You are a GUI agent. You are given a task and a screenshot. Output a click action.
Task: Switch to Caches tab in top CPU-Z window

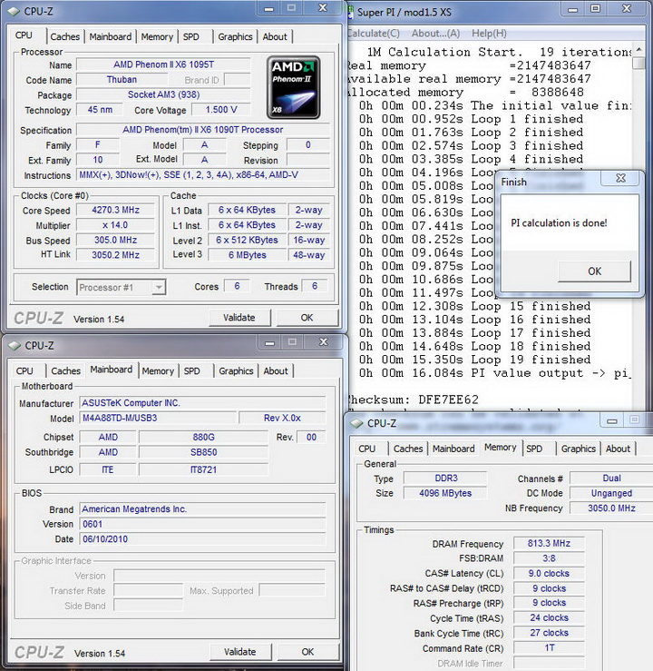point(65,37)
